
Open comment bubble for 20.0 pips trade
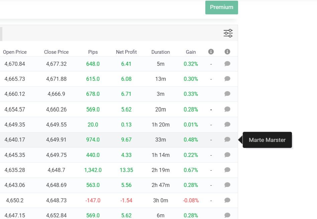[x=227, y=125]
